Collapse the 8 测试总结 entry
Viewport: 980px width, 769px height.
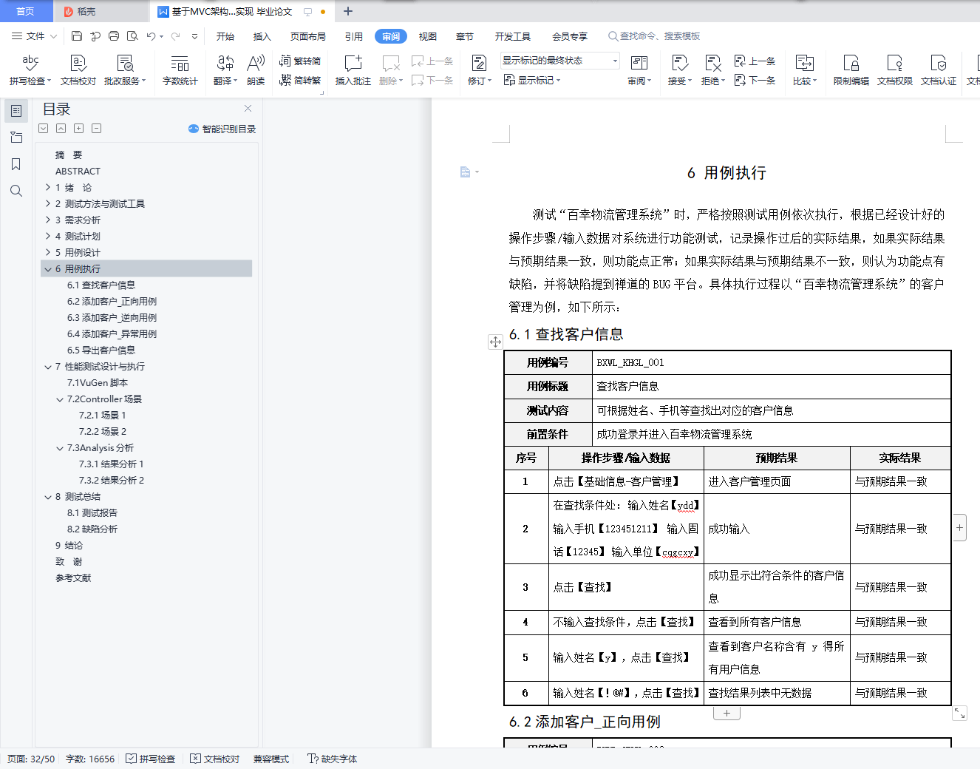coord(48,497)
